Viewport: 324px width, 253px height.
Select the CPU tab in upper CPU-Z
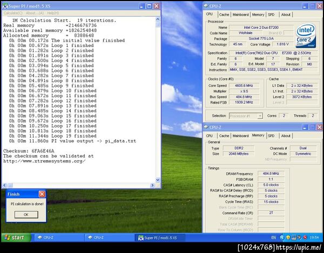(210, 14)
